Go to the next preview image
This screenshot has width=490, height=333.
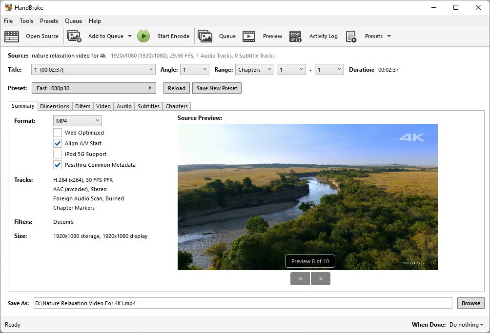click(x=321, y=278)
